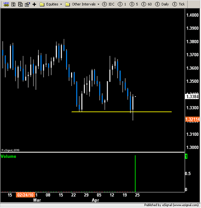201x208 pixels.
Task: Click the 0.5 volume axis label
Action: click(x=188, y=173)
